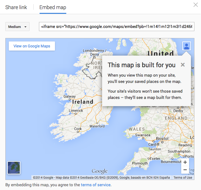Viewport: 201px width, 190px height.
Task: Click the blue person account icon
Action: pos(187,46)
